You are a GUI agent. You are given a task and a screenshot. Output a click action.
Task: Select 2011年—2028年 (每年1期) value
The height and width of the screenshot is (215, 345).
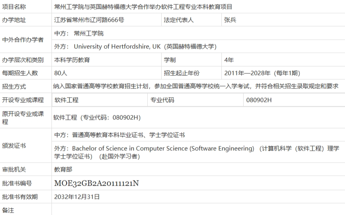point(262,73)
